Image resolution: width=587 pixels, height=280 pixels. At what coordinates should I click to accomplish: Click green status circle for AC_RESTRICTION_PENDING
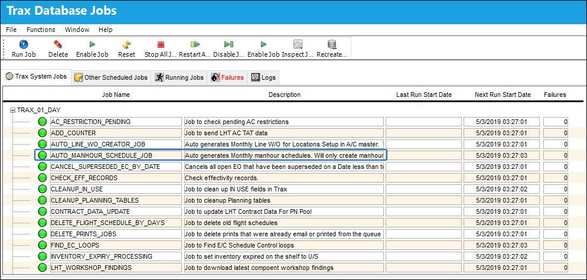[43, 122]
